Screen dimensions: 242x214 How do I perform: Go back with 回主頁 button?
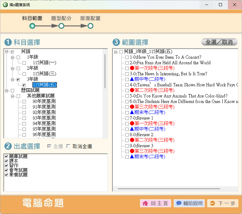(155, 203)
